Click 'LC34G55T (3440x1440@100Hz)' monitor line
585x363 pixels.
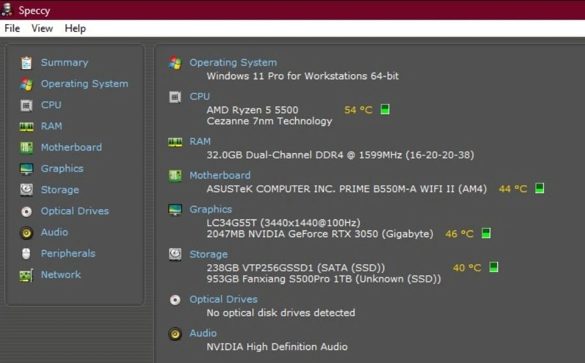283,223
